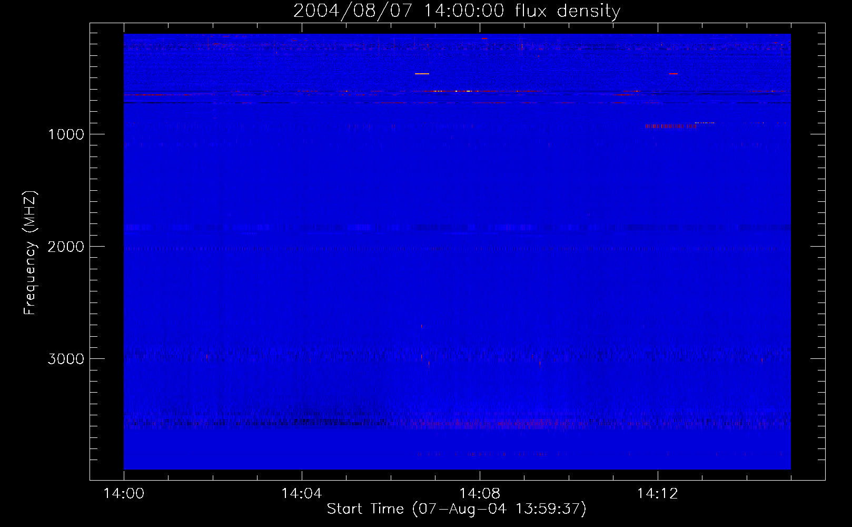The width and height of the screenshot is (852, 527).
Task: Click the 14:12 time tick label
Action: click(657, 494)
